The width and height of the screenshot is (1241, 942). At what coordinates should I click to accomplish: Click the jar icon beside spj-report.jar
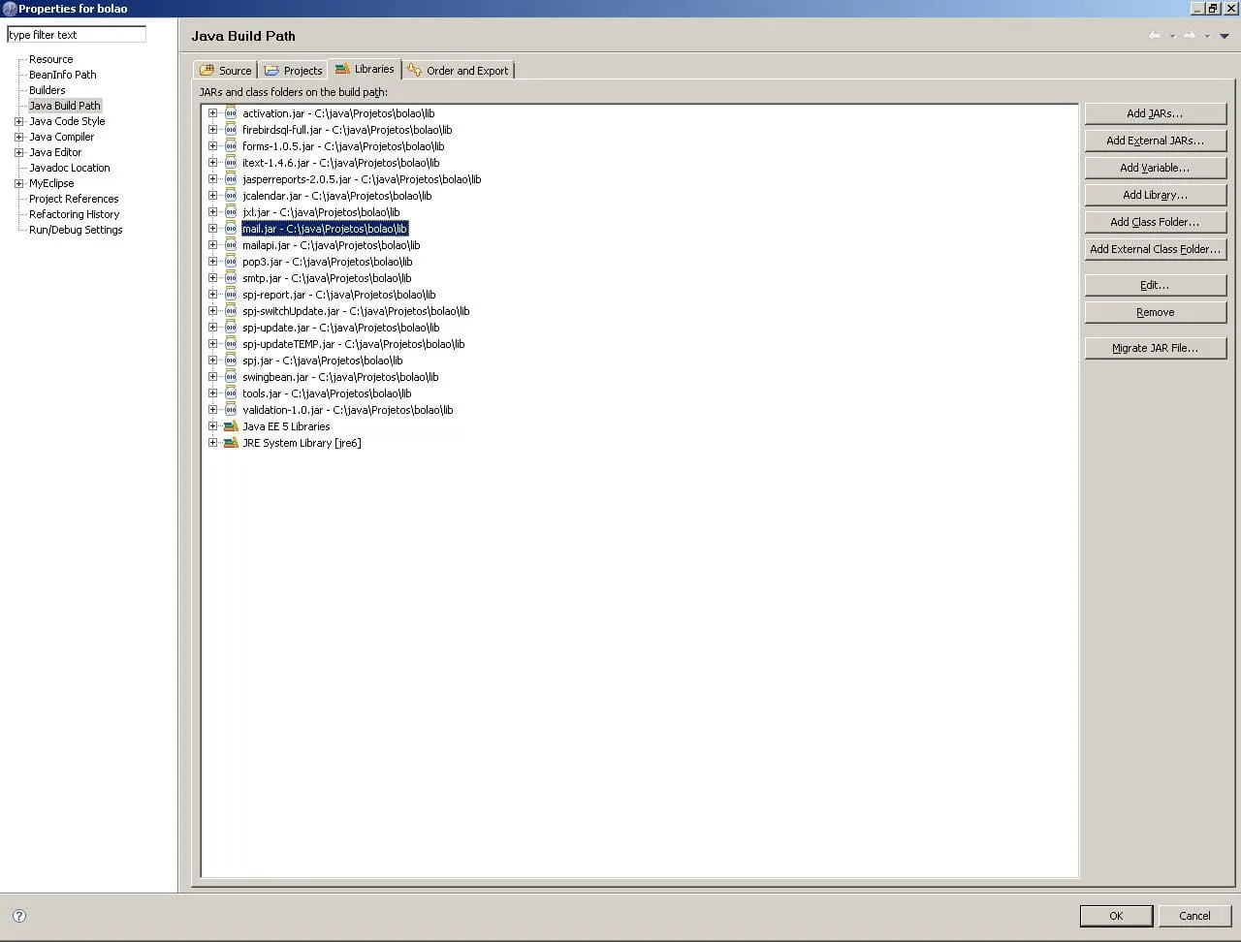click(x=231, y=295)
